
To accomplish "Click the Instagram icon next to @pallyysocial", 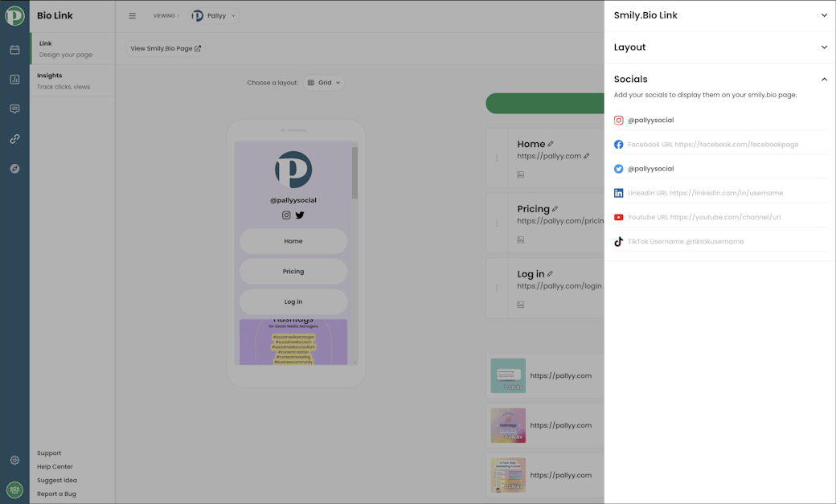I will tap(618, 120).
